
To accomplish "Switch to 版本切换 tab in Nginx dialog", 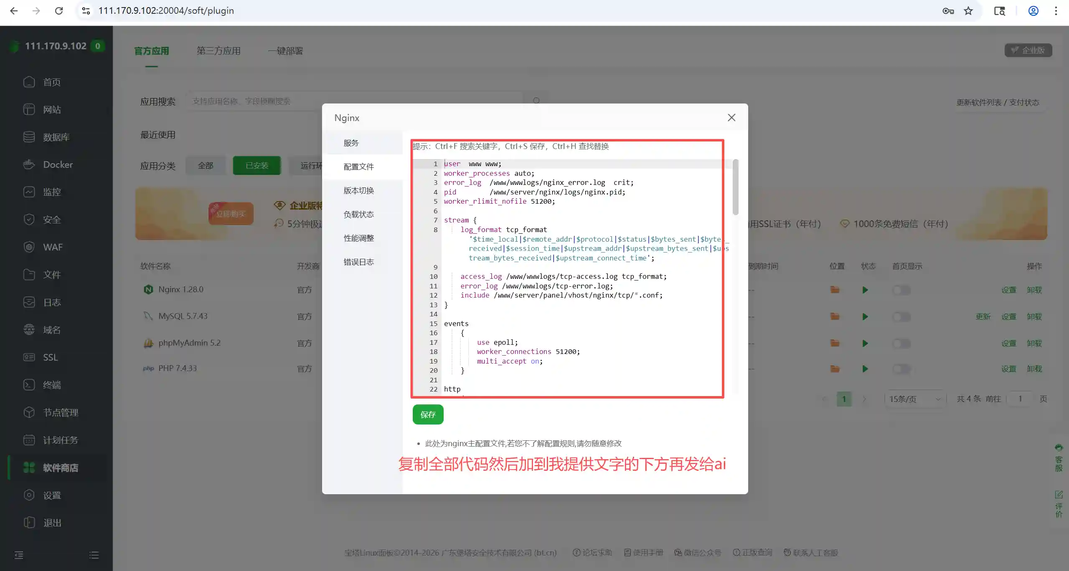I will (359, 191).
